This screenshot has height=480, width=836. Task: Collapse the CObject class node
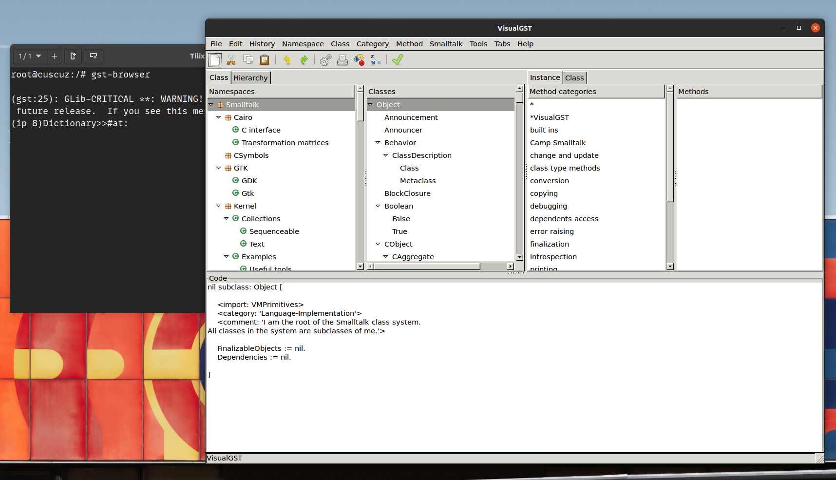tap(378, 244)
